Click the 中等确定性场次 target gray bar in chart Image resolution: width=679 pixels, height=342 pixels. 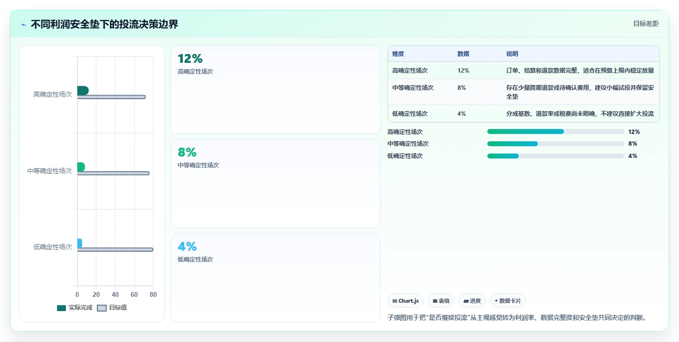[x=113, y=173]
